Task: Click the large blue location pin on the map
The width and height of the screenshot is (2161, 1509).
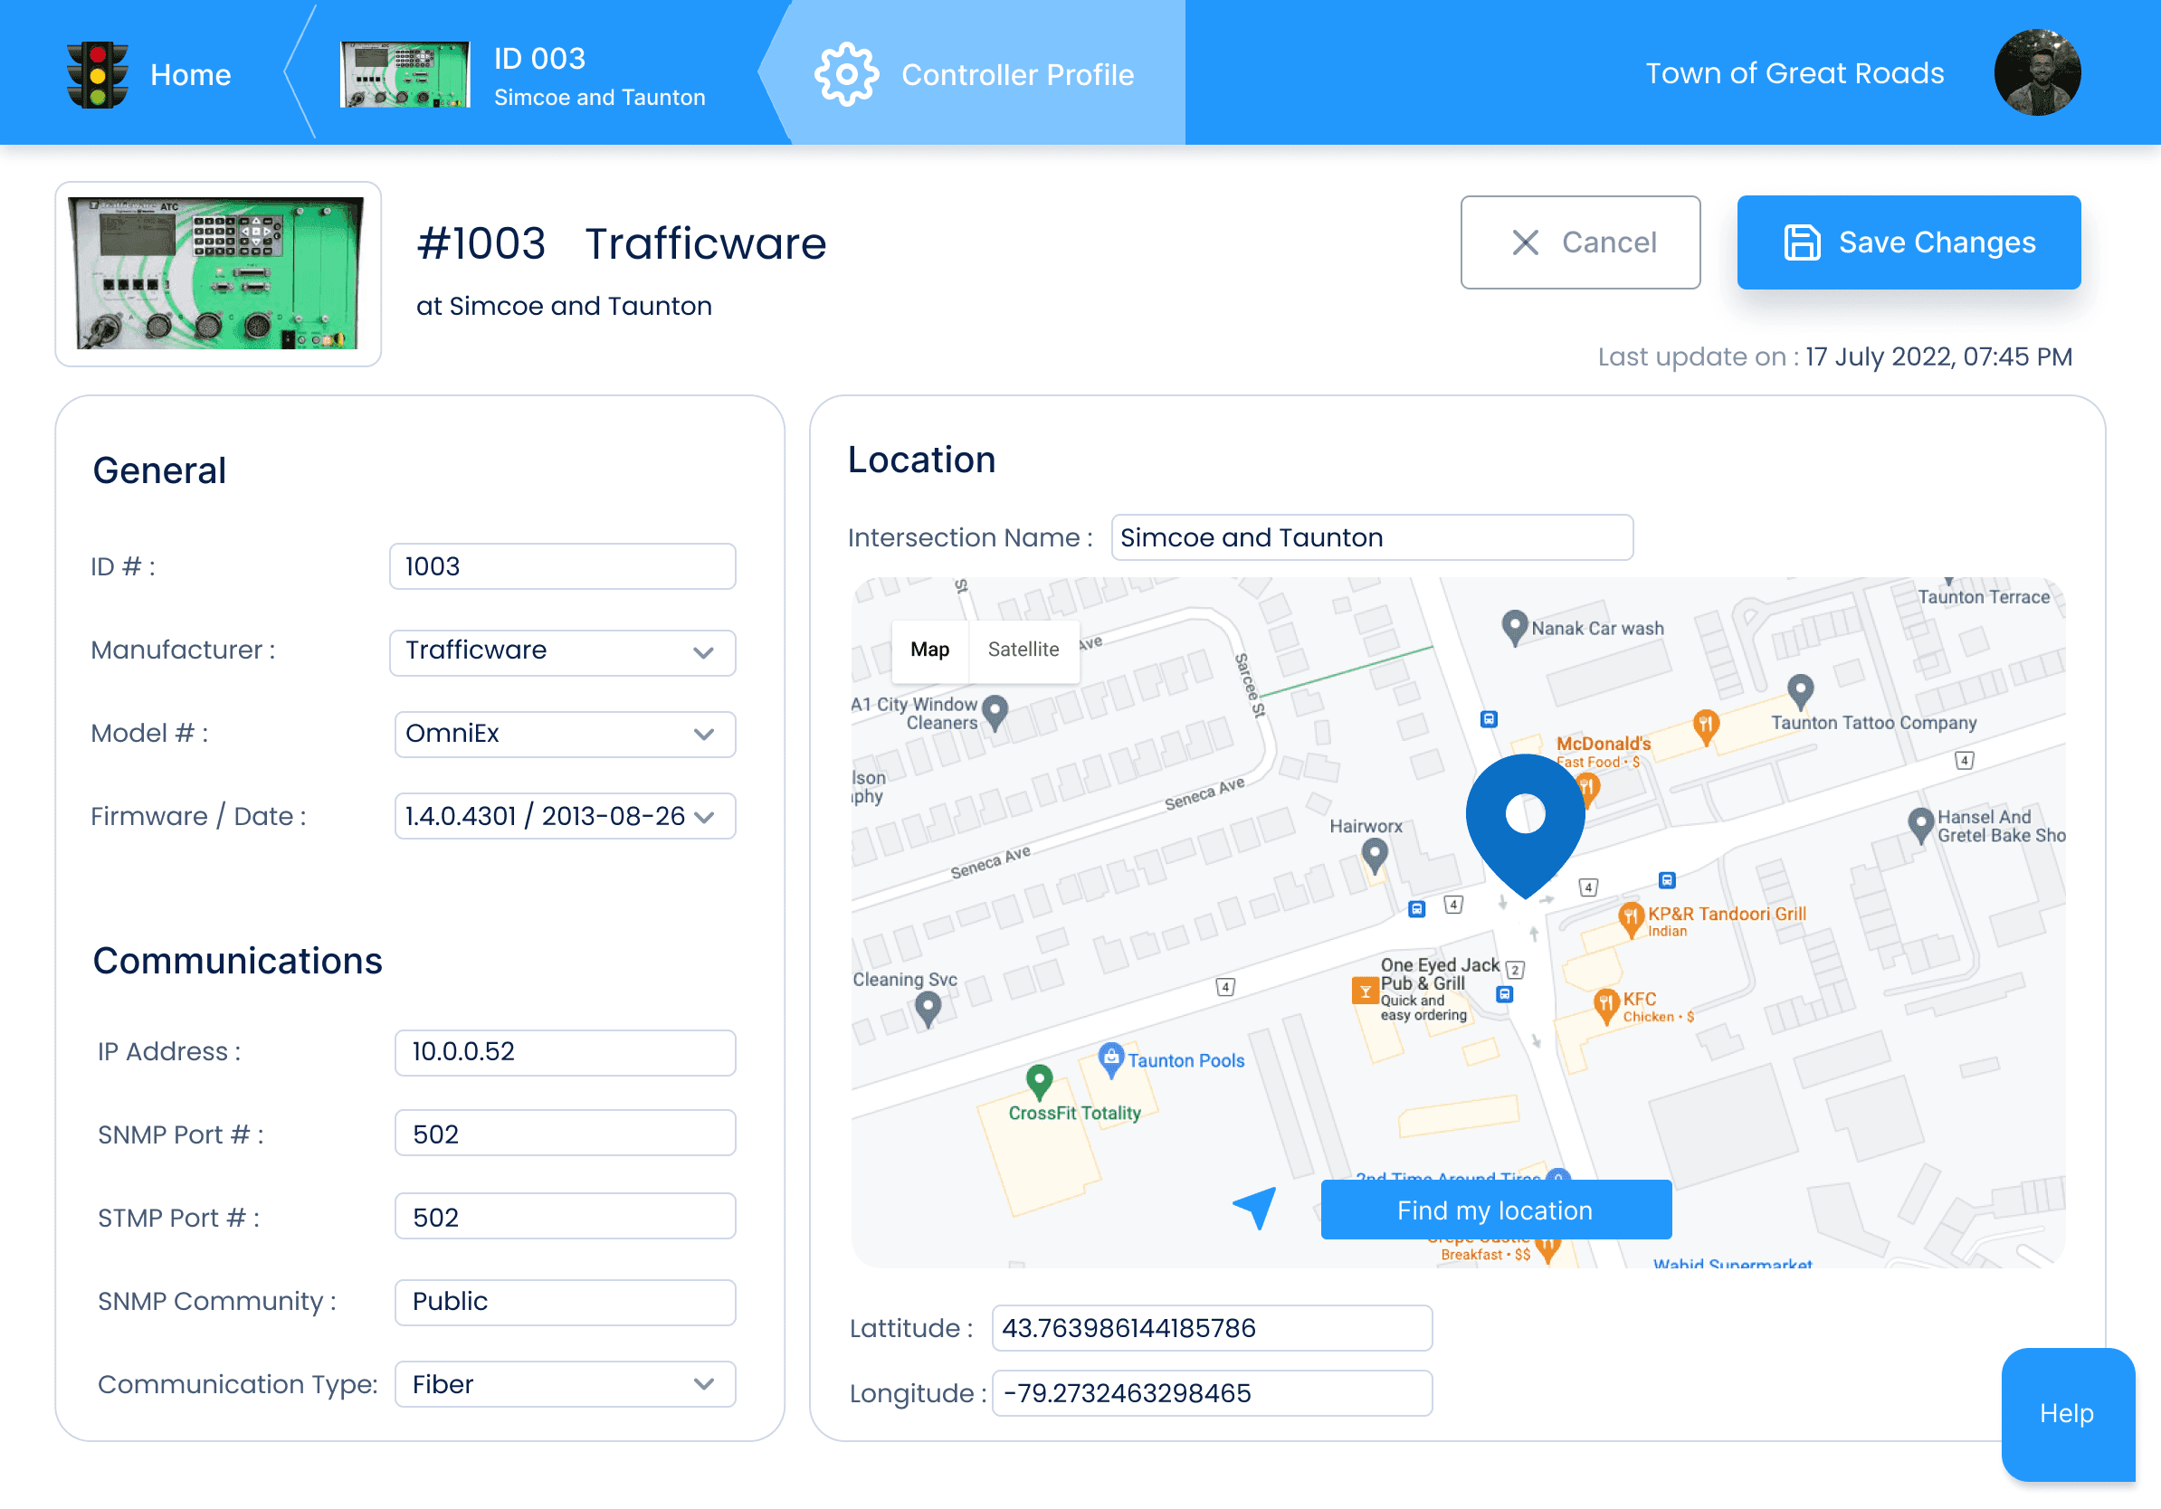Action: point(1525,820)
